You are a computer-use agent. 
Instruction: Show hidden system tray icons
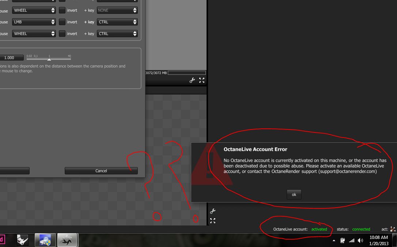coord(334,240)
